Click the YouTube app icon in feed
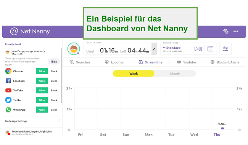Image resolution: width=248 pixels, height=145 pixels. 8,91
